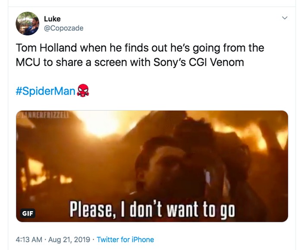The height and width of the screenshot is (250, 302).
Task: Click the @Copozade handle
Action: point(63,28)
